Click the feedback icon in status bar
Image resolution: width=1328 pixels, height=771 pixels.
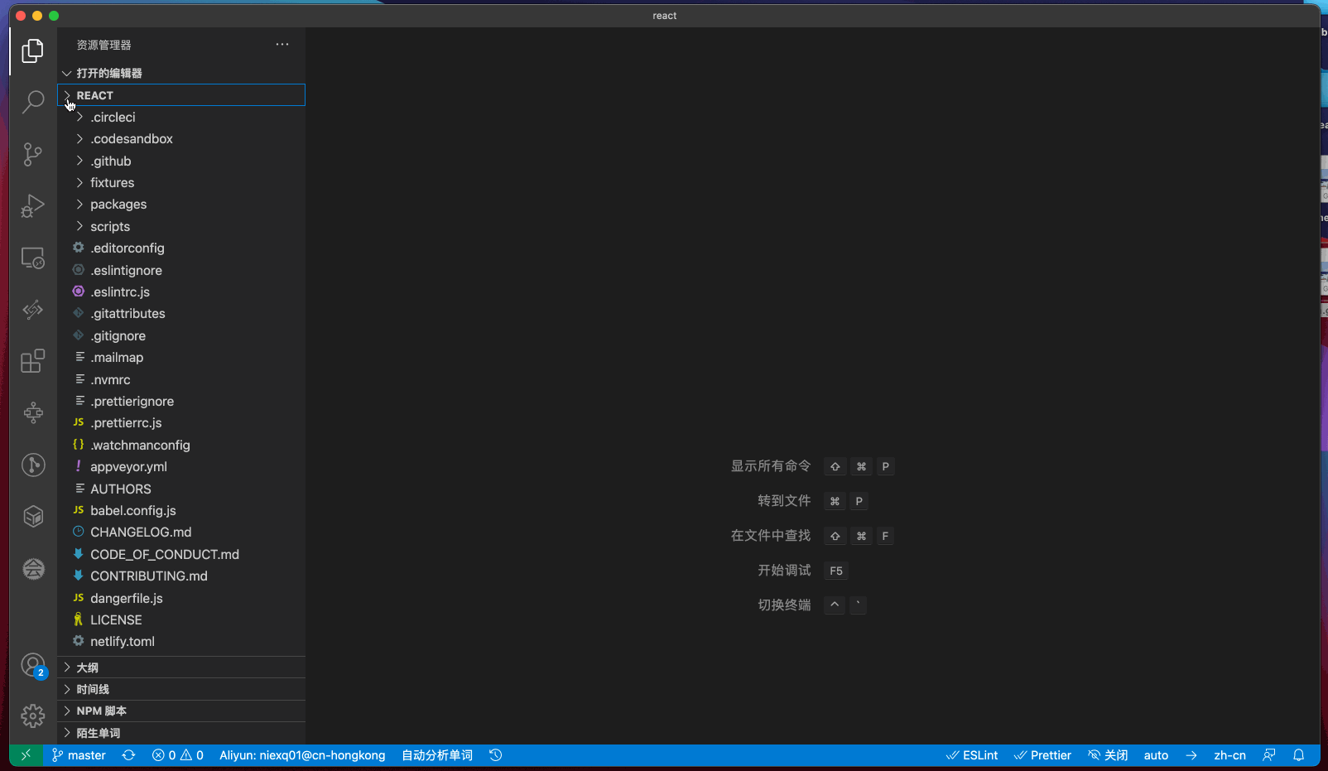1269,755
